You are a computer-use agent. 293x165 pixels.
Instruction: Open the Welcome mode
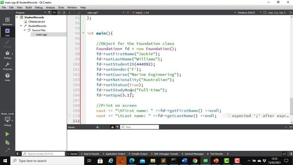pos(7,21)
